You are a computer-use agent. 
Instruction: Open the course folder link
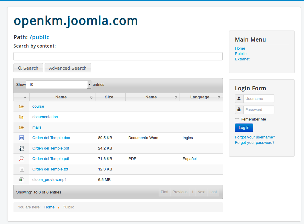pos(38,106)
